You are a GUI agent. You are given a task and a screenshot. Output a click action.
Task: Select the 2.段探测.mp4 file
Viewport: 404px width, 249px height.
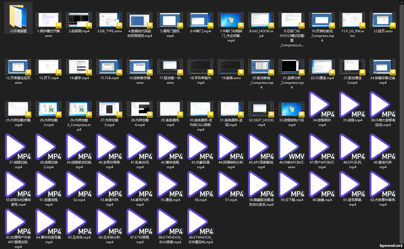pyautogui.click(x=79, y=21)
